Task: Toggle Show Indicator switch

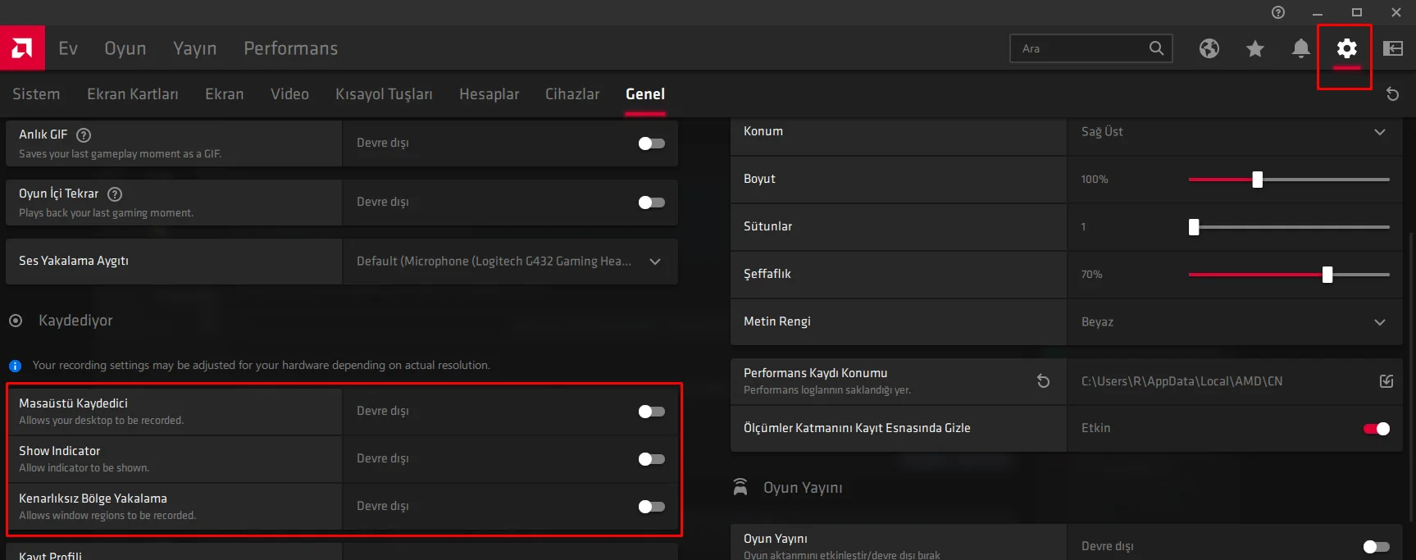Action: point(651,459)
